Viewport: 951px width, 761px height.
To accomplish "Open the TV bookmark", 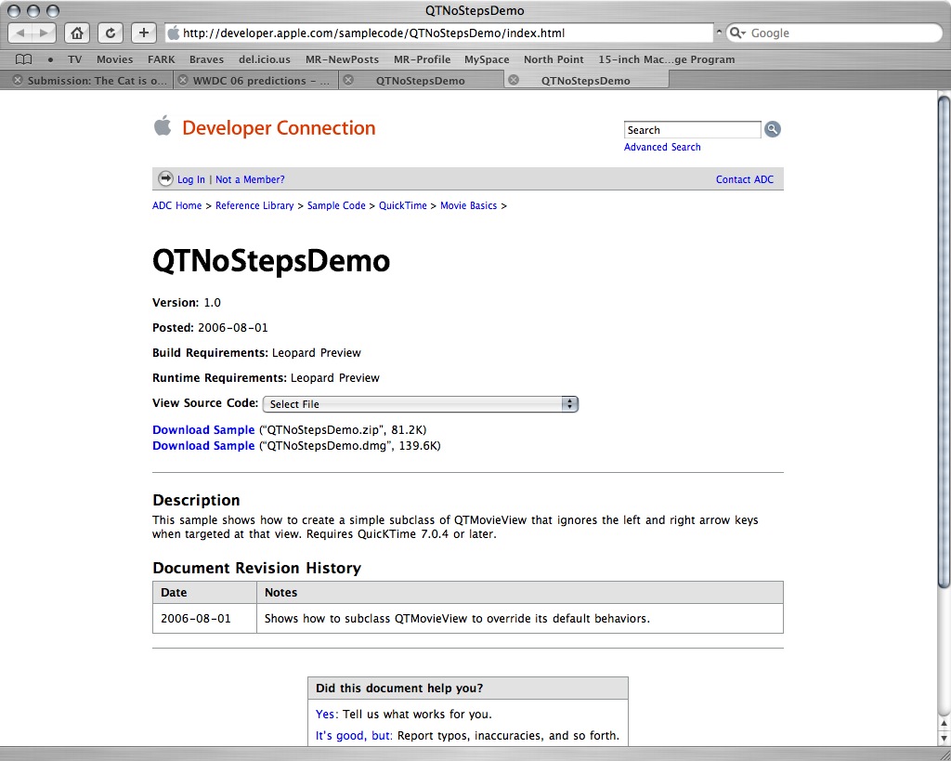I will (74, 59).
